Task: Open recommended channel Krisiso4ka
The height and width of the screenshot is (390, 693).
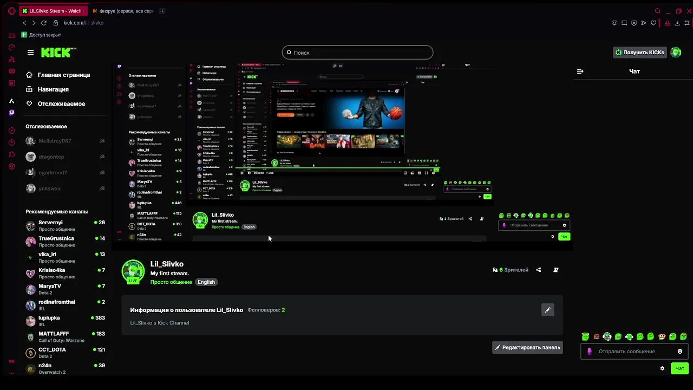Action: [x=65, y=273]
